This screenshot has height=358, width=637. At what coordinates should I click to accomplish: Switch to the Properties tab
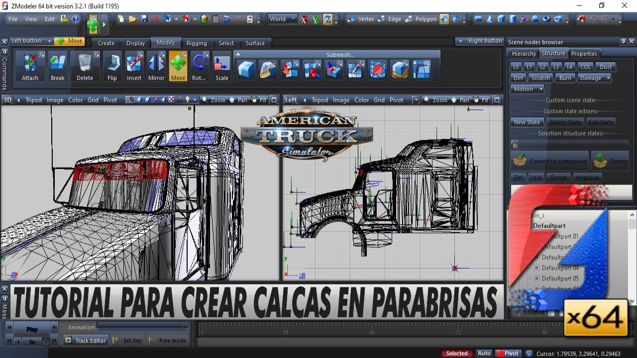[x=584, y=54]
